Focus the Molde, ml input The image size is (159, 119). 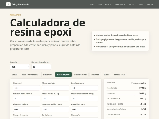26,88
